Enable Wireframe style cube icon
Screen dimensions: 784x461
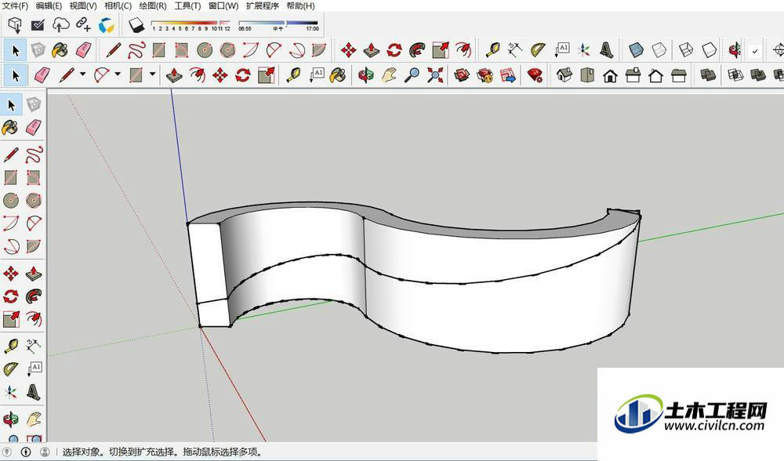coord(686,50)
